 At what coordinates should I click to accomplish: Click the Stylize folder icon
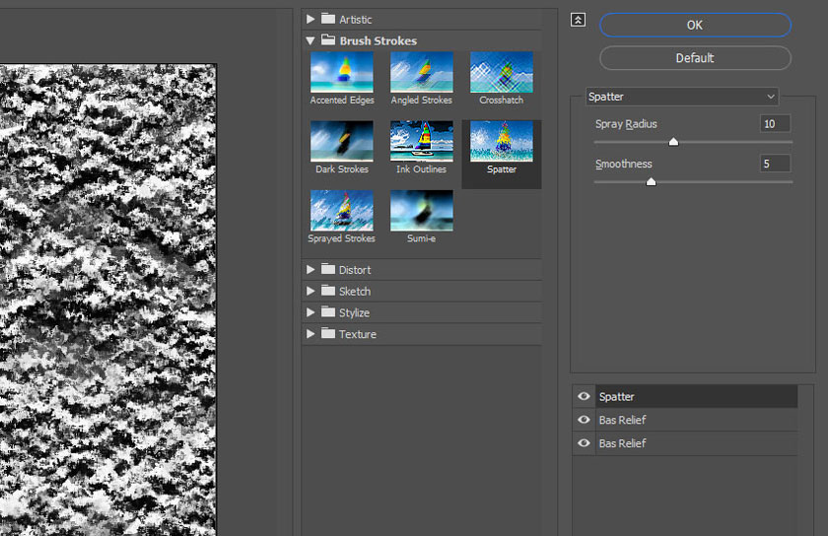[x=328, y=311]
